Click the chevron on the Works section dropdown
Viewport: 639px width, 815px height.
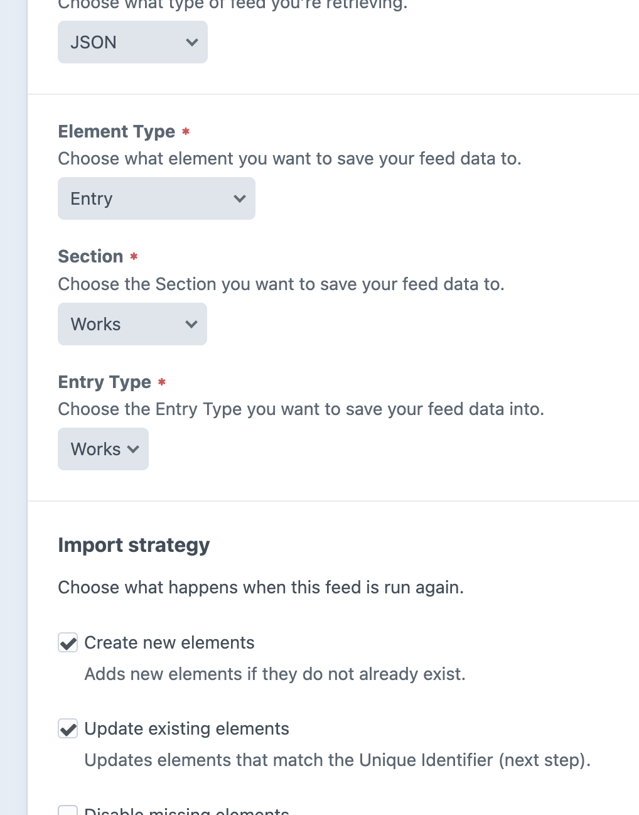(191, 323)
